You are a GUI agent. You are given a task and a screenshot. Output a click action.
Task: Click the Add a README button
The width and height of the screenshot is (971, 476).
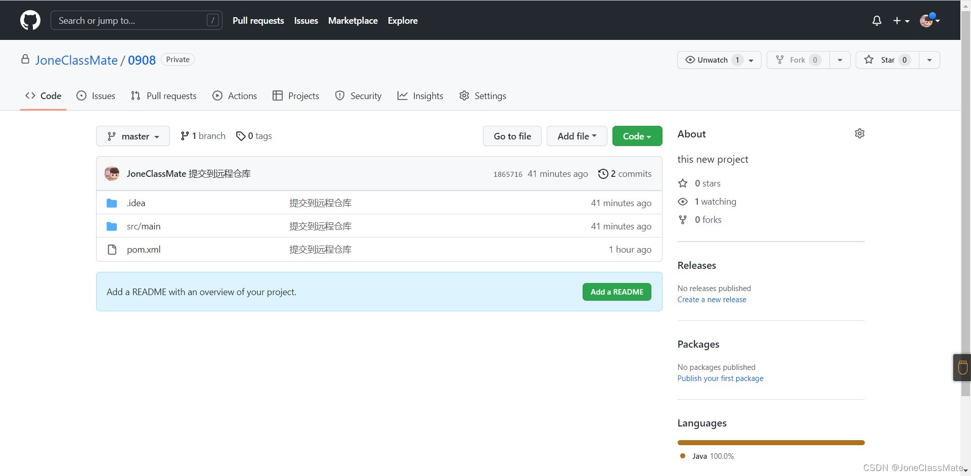(x=617, y=292)
